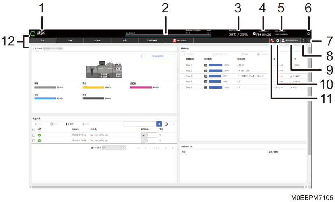Switch to the first main tab
This screenshot has width=335, height=202.
coord(42,41)
